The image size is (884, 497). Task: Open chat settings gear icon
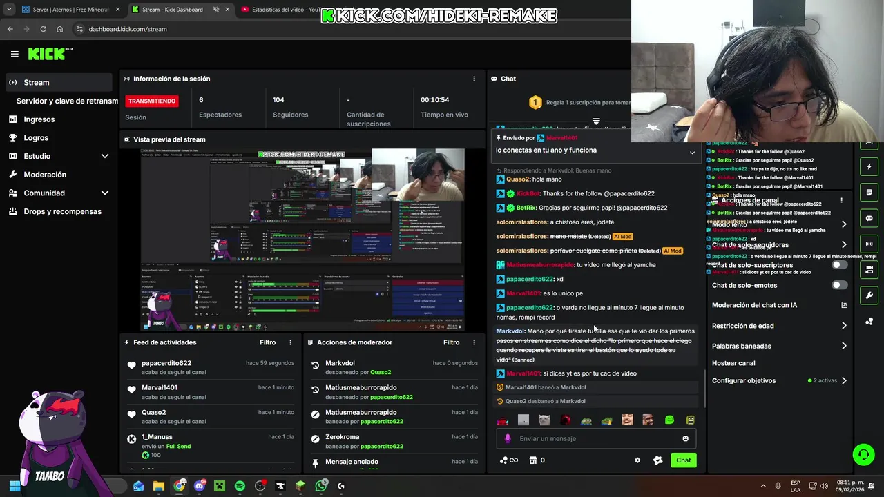click(x=637, y=460)
